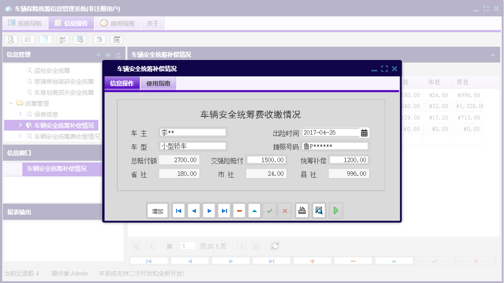
Task: Jump to the first record in the dialog
Action: pyautogui.click(x=178, y=210)
